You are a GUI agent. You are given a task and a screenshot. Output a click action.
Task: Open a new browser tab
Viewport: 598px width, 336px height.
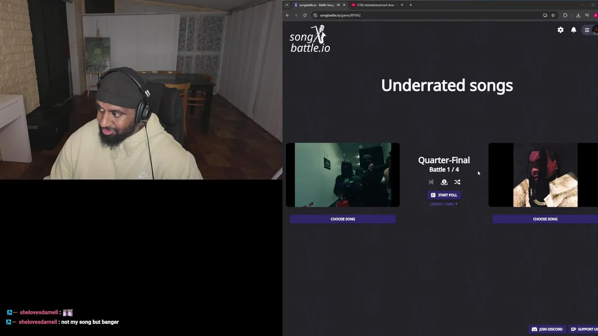[x=411, y=5]
